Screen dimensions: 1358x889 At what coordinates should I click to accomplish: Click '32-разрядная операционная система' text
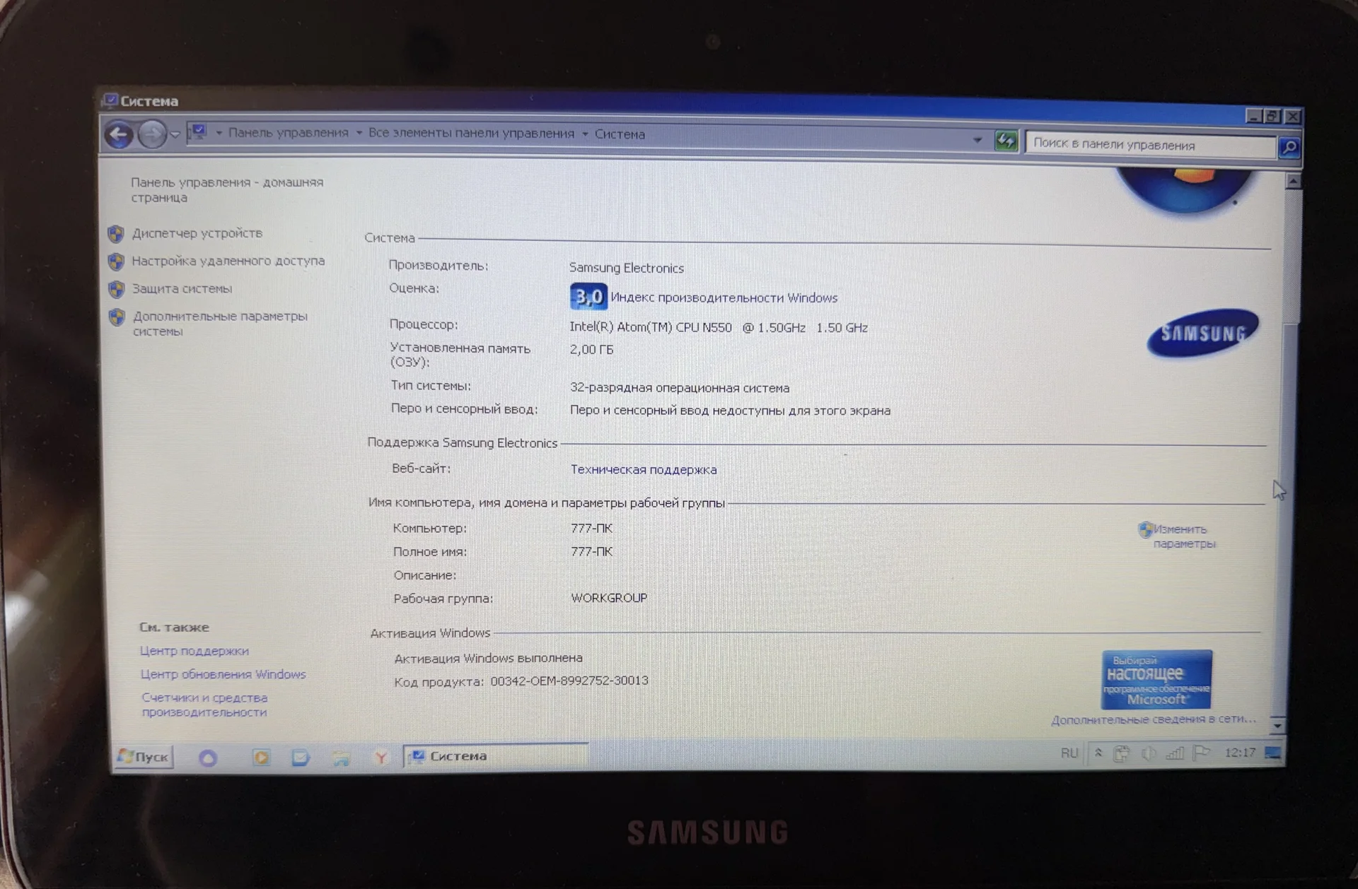click(x=680, y=388)
